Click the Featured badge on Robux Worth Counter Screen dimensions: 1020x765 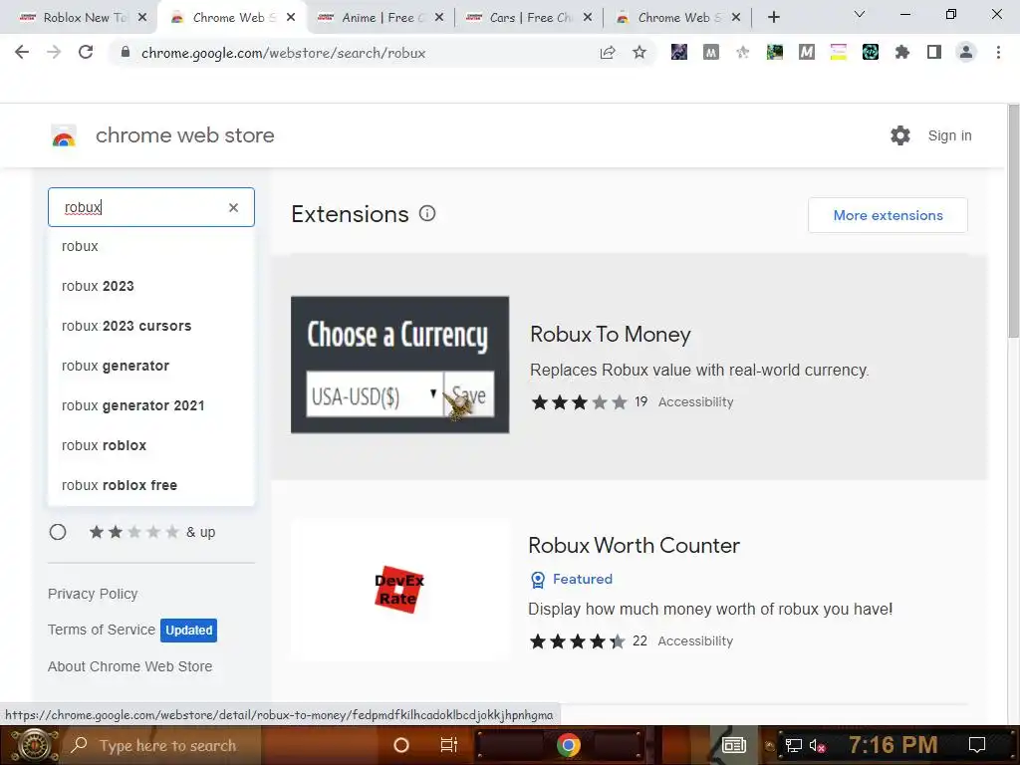(572, 579)
